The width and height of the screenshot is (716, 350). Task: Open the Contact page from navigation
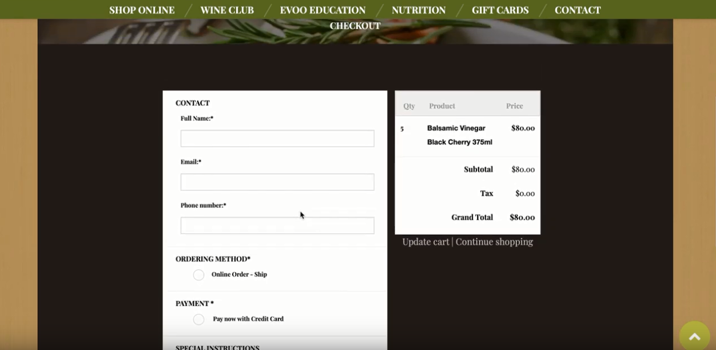578,10
